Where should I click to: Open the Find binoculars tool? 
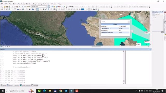(44, 10)
